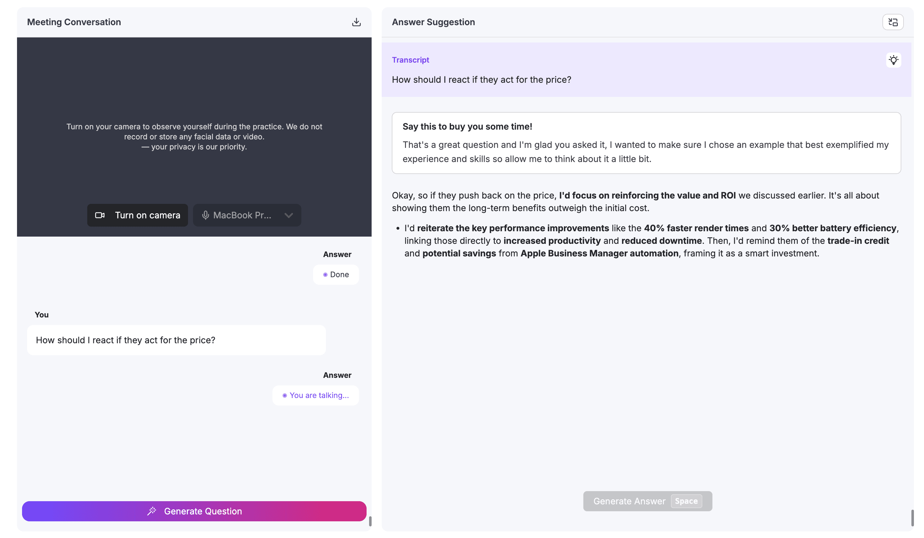Click the magic wand icon on Generate Question

click(152, 511)
